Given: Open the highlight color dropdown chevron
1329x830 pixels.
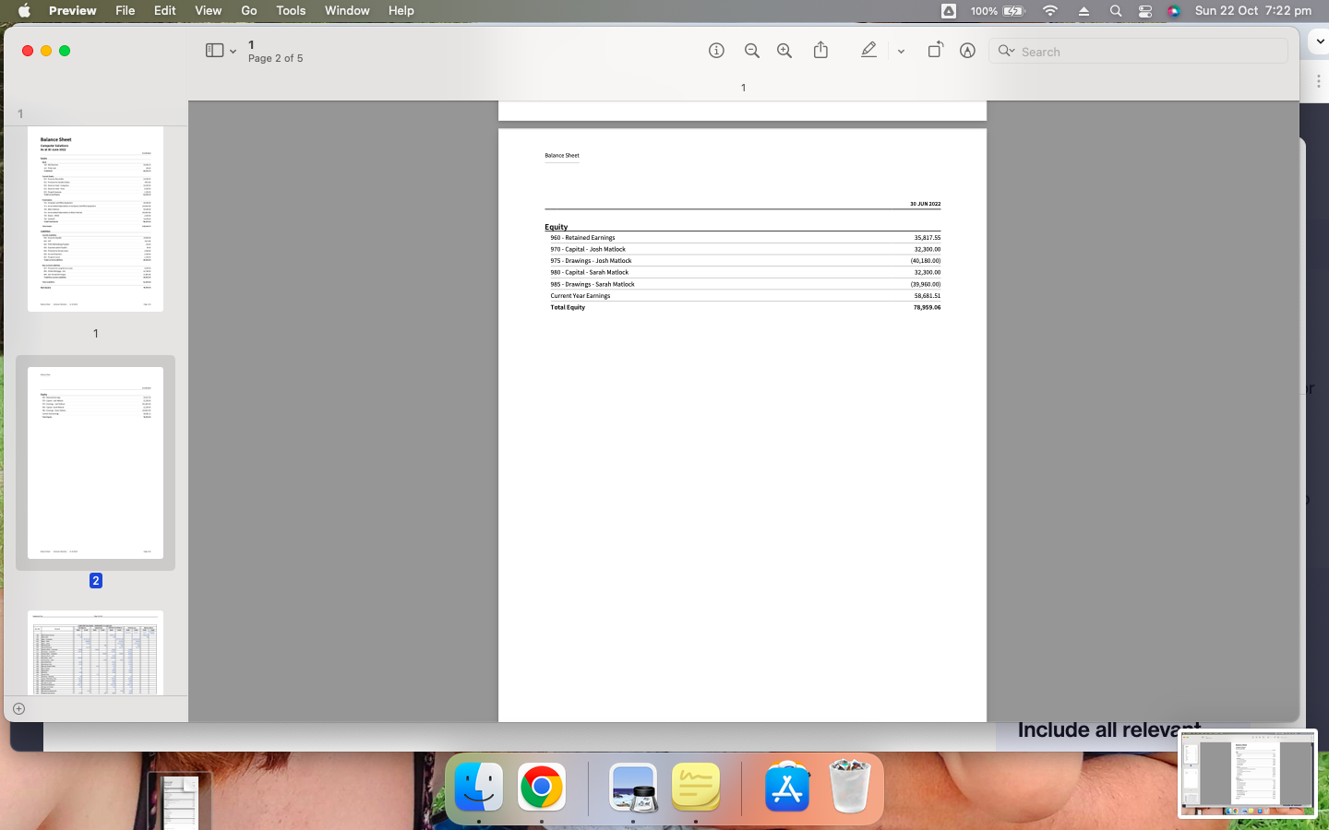Looking at the screenshot, I should (901, 51).
